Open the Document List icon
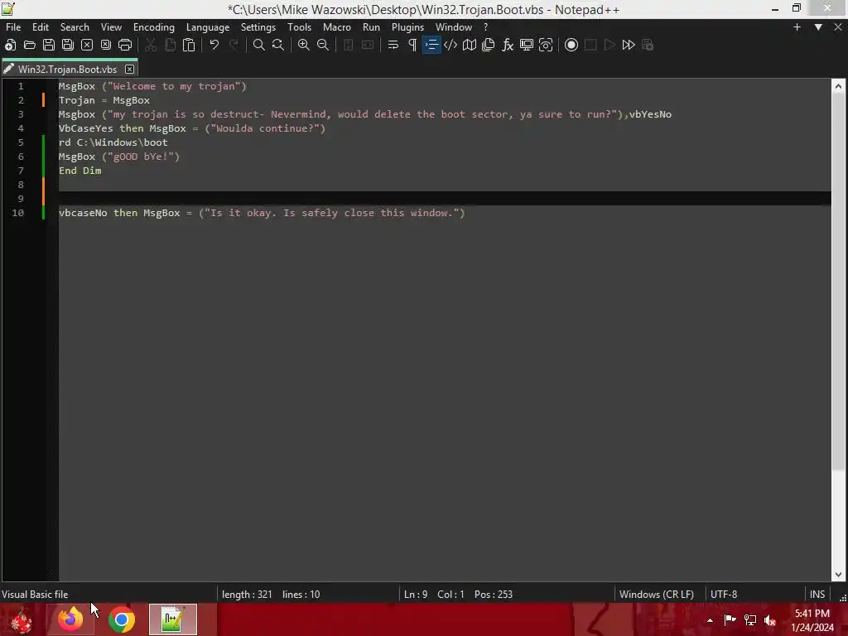This screenshot has width=848, height=636. pyautogui.click(x=489, y=45)
